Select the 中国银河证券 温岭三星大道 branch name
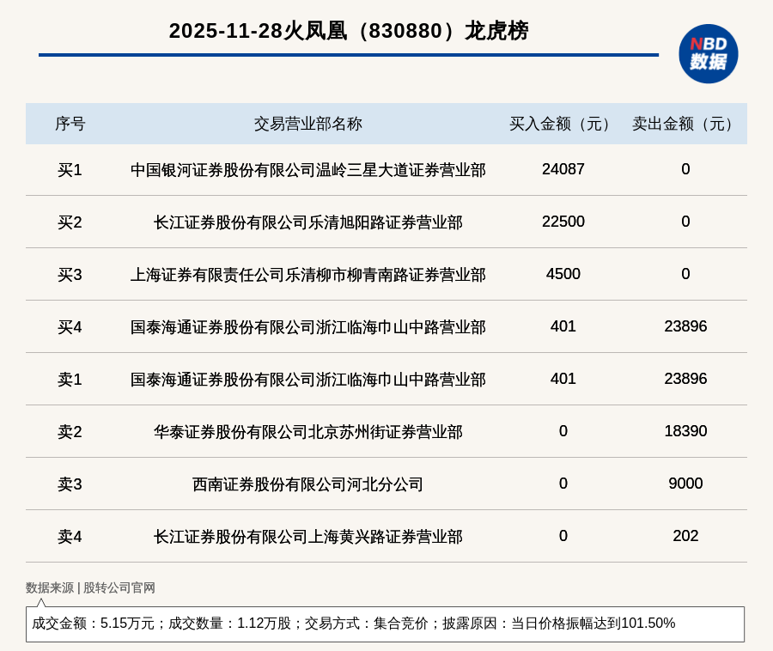 (307, 170)
